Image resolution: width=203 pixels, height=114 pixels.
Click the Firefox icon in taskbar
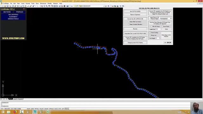tap(15, 112)
